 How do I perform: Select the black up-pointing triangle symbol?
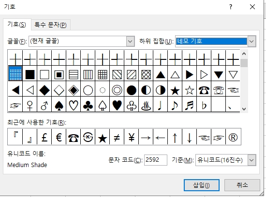click(x=161, y=74)
